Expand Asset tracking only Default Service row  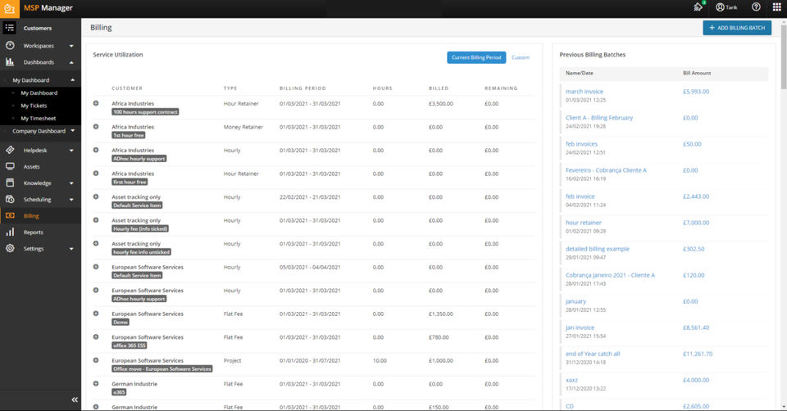tap(96, 196)
